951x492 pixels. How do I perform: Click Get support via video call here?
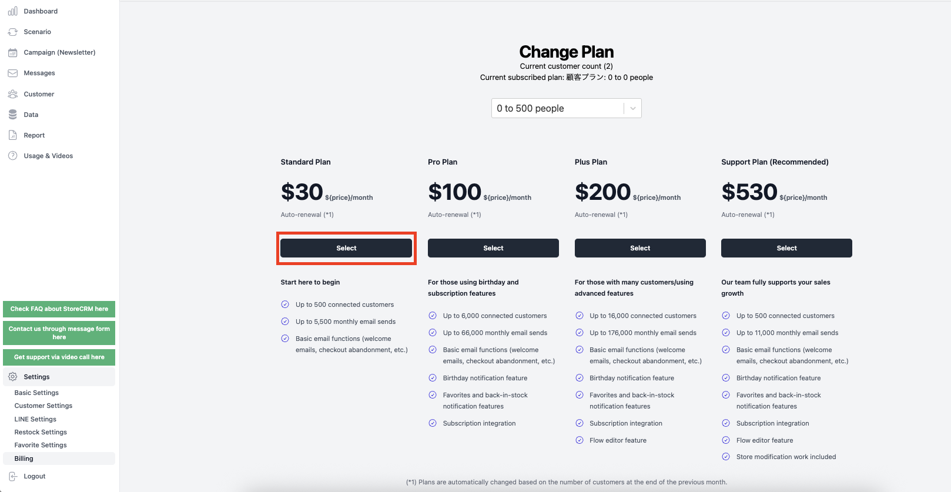(x=59, y=357)
